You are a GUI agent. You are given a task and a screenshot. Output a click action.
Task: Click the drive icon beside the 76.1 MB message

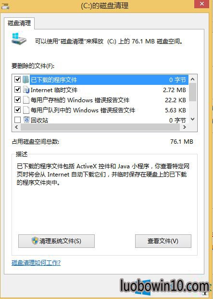18,39
